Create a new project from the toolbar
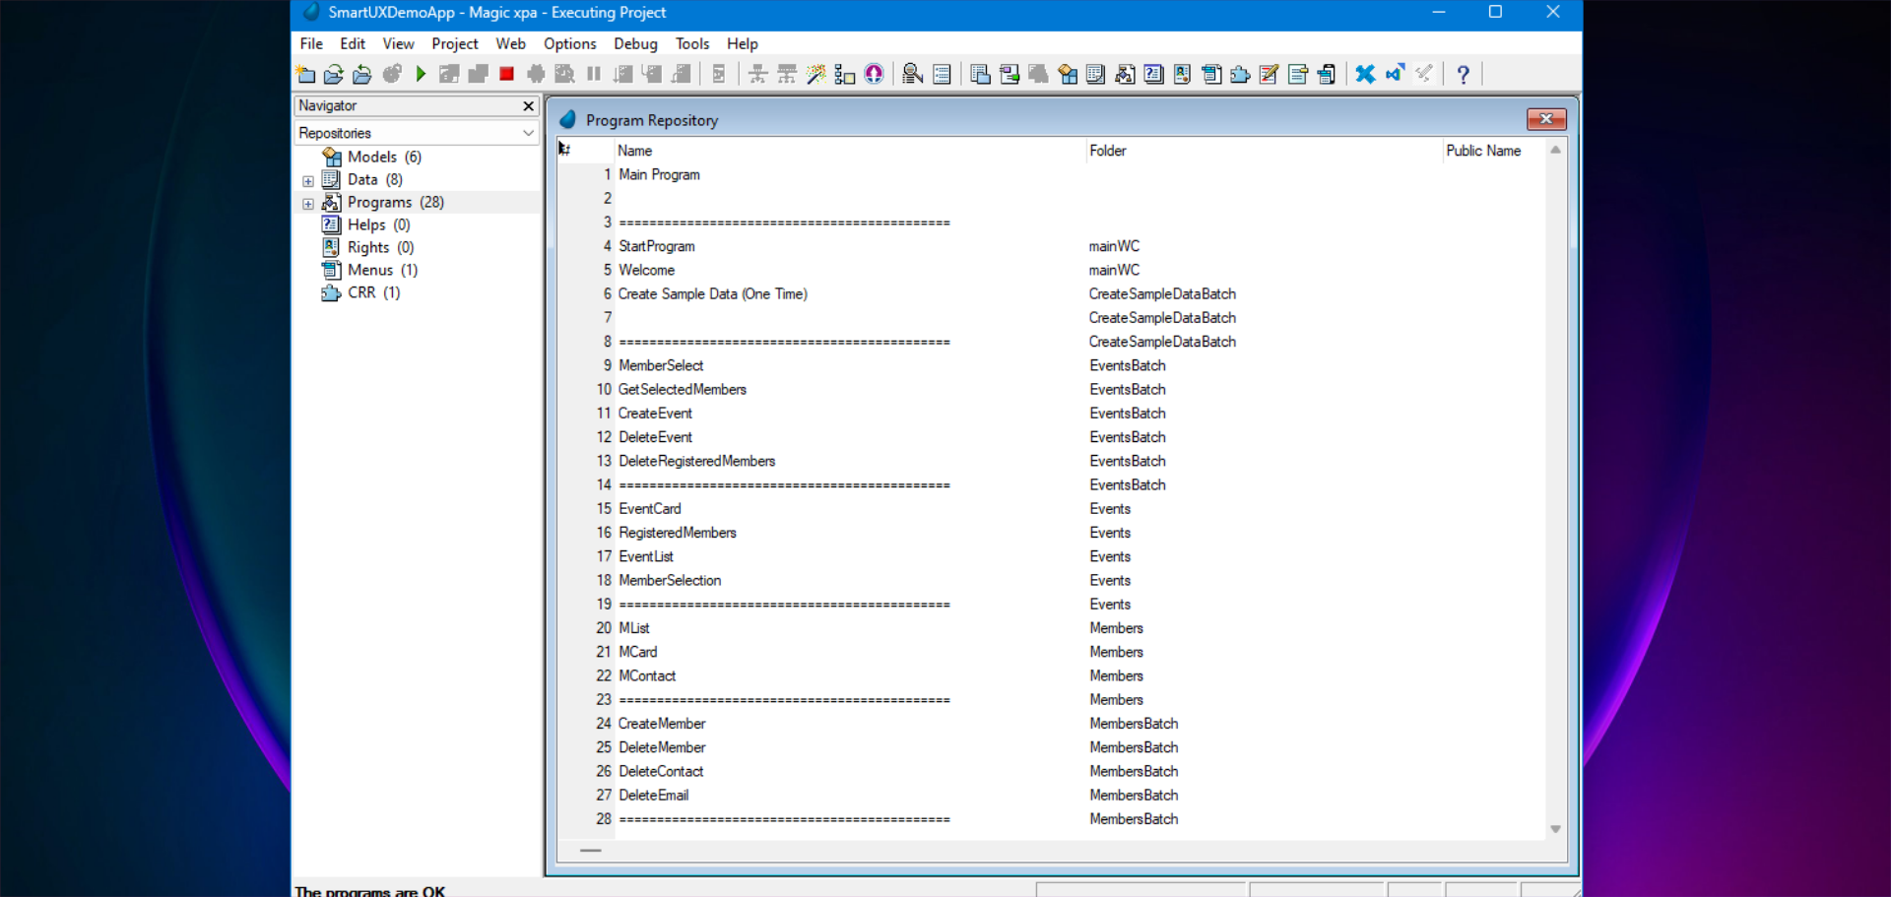Image resolution: width=1891 pixels, height=897 pixels. (x=305, y=73)
